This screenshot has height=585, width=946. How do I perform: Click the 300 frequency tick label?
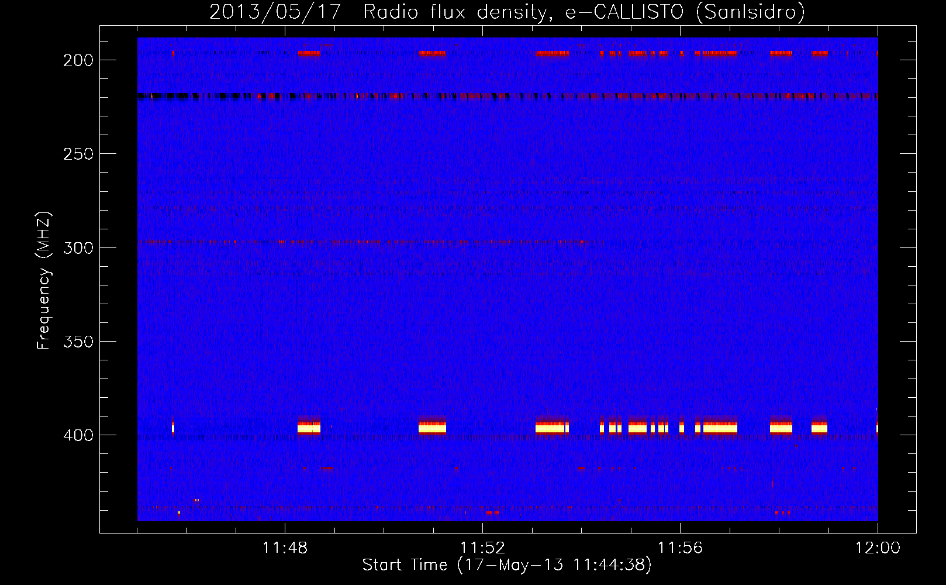coord(78,248)
